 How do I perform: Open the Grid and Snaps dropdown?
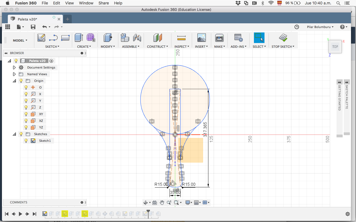click(x=197, y=203)
